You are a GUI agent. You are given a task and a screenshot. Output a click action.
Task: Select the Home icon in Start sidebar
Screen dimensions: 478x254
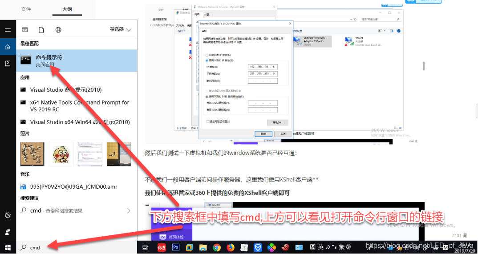[x=8, y=47]
